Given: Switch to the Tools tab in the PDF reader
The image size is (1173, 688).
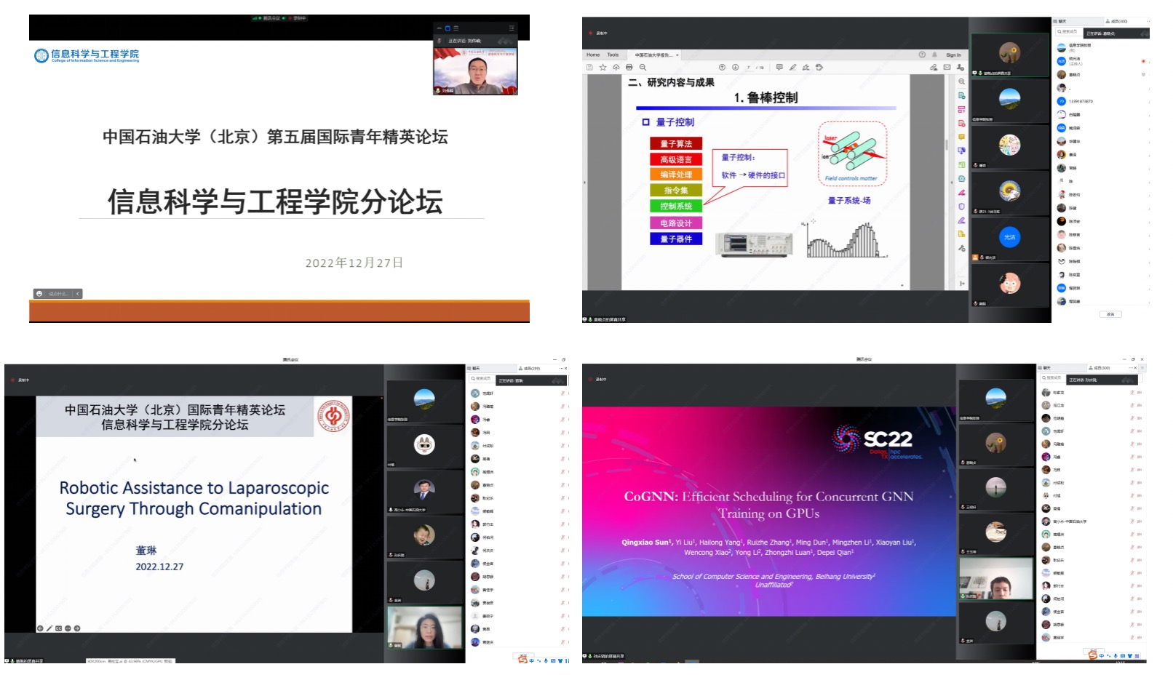Looking at the screenshot, I should (613, 55).
